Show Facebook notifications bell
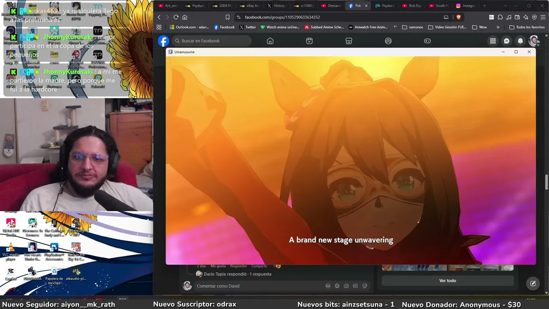Screen dimensions: 549x309 pos(520,41)
